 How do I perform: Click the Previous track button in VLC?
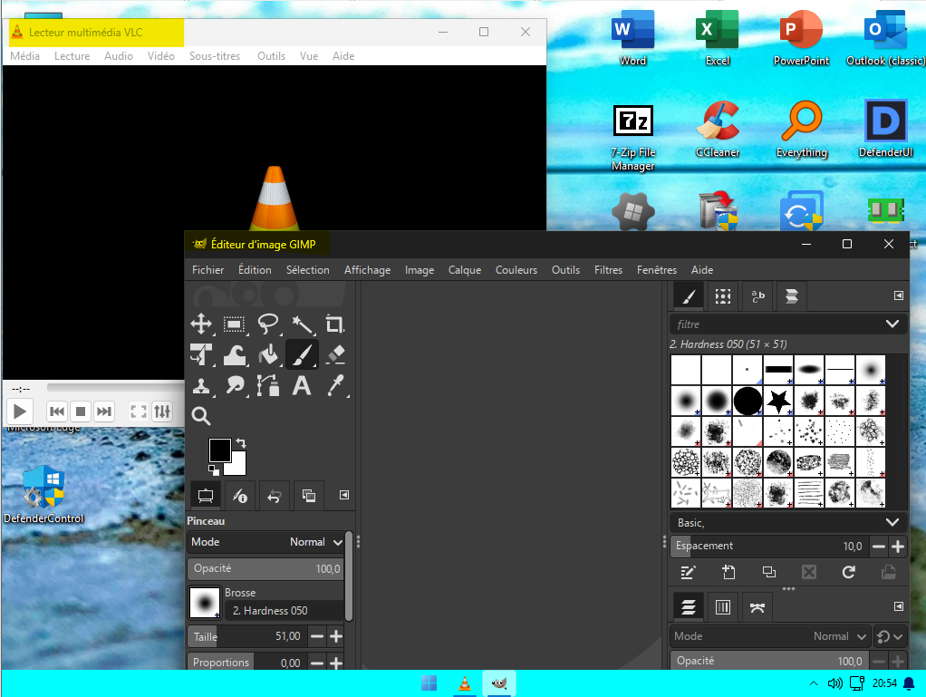point(57,411)
